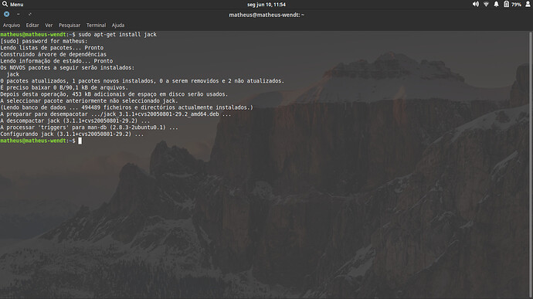Click the indented package name jack
This screenshot has width=533, height=299.
tap(13, 74)
